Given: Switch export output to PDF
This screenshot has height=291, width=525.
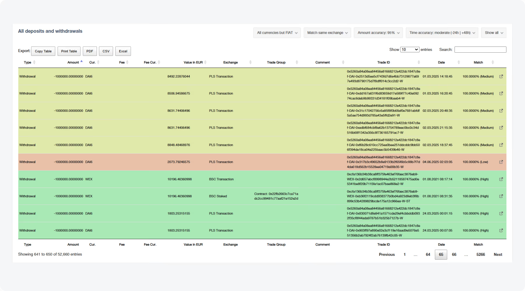Looking at the screenshot, I should (x=90, y=51).
